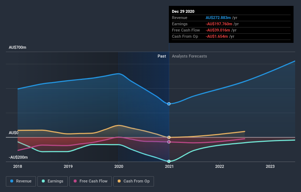This screenshot has width=301, height=192.
Task: Click the blue Revenue data point at 2021
Action: [x=169, y=104]
